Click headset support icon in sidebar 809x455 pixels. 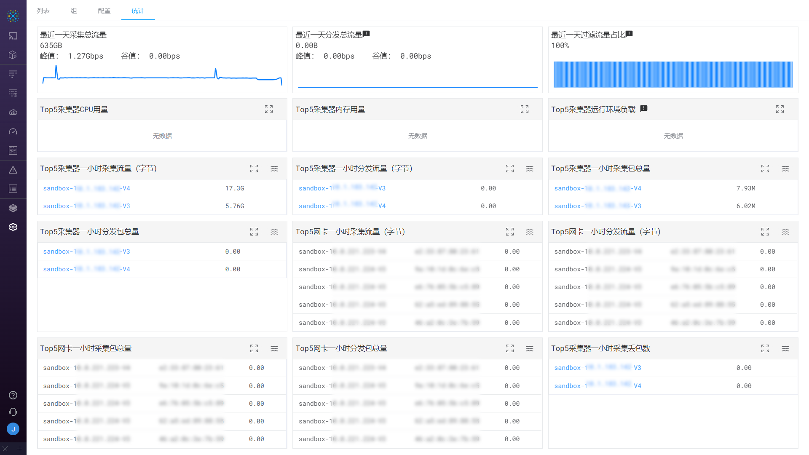tap(13, 412)
